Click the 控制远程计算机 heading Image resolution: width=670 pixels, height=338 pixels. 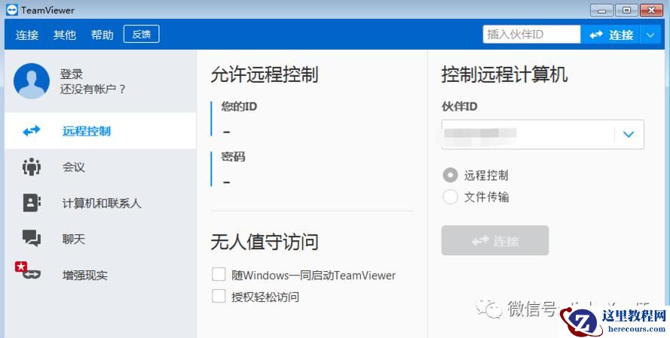coord(505,75)
